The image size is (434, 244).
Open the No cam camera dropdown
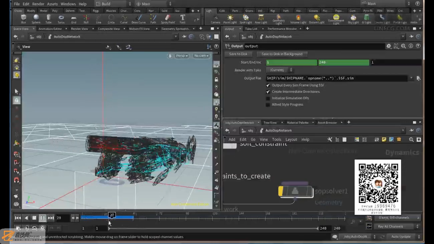(x=201, y=56)
